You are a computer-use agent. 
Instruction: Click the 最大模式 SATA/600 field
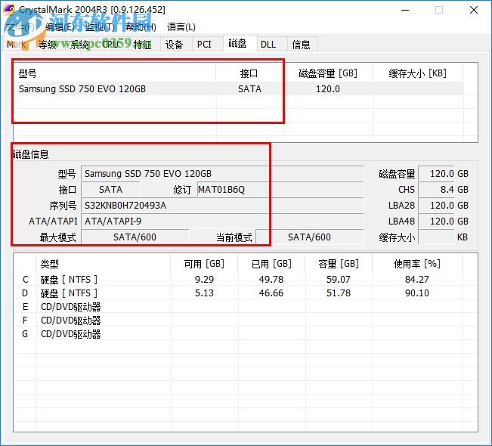point(135,237)
